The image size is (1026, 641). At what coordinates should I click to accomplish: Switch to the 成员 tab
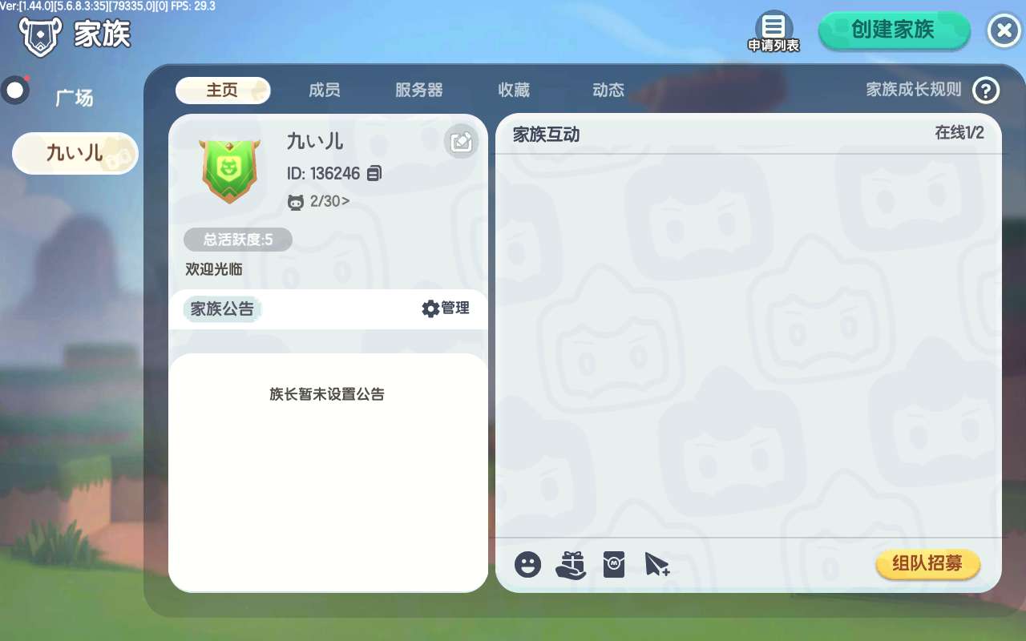click(325, 91)
